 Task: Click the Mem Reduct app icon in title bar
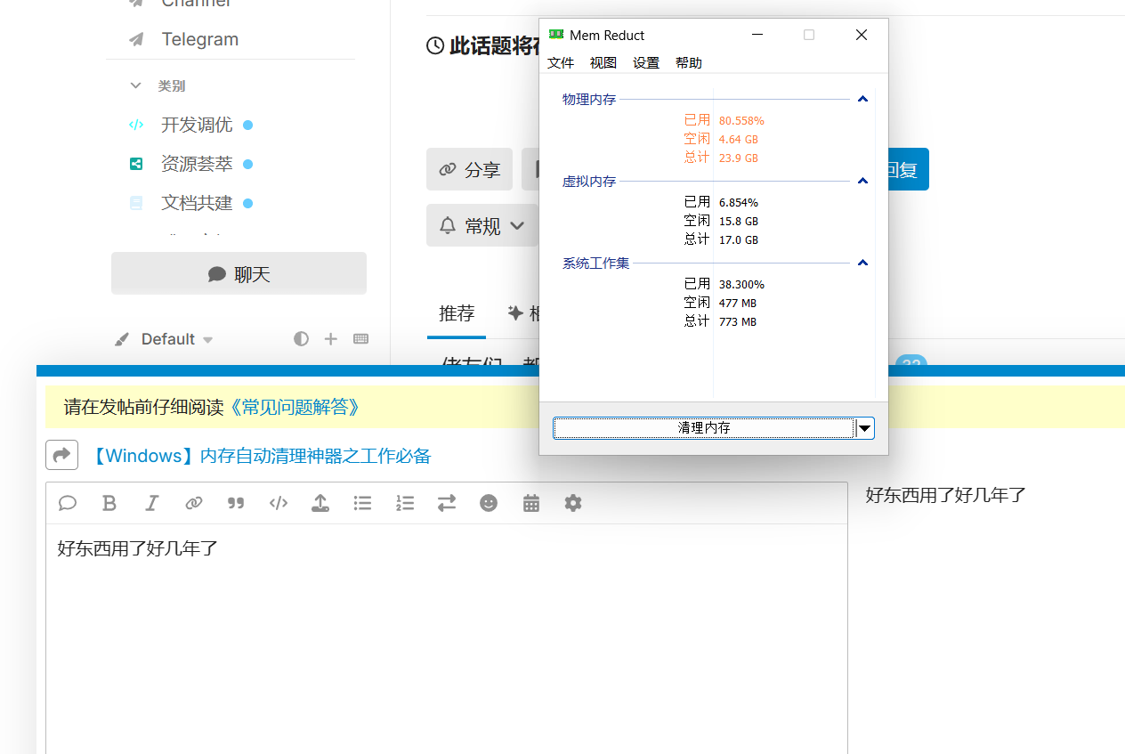pyautogui.click(x=556, y=35)
